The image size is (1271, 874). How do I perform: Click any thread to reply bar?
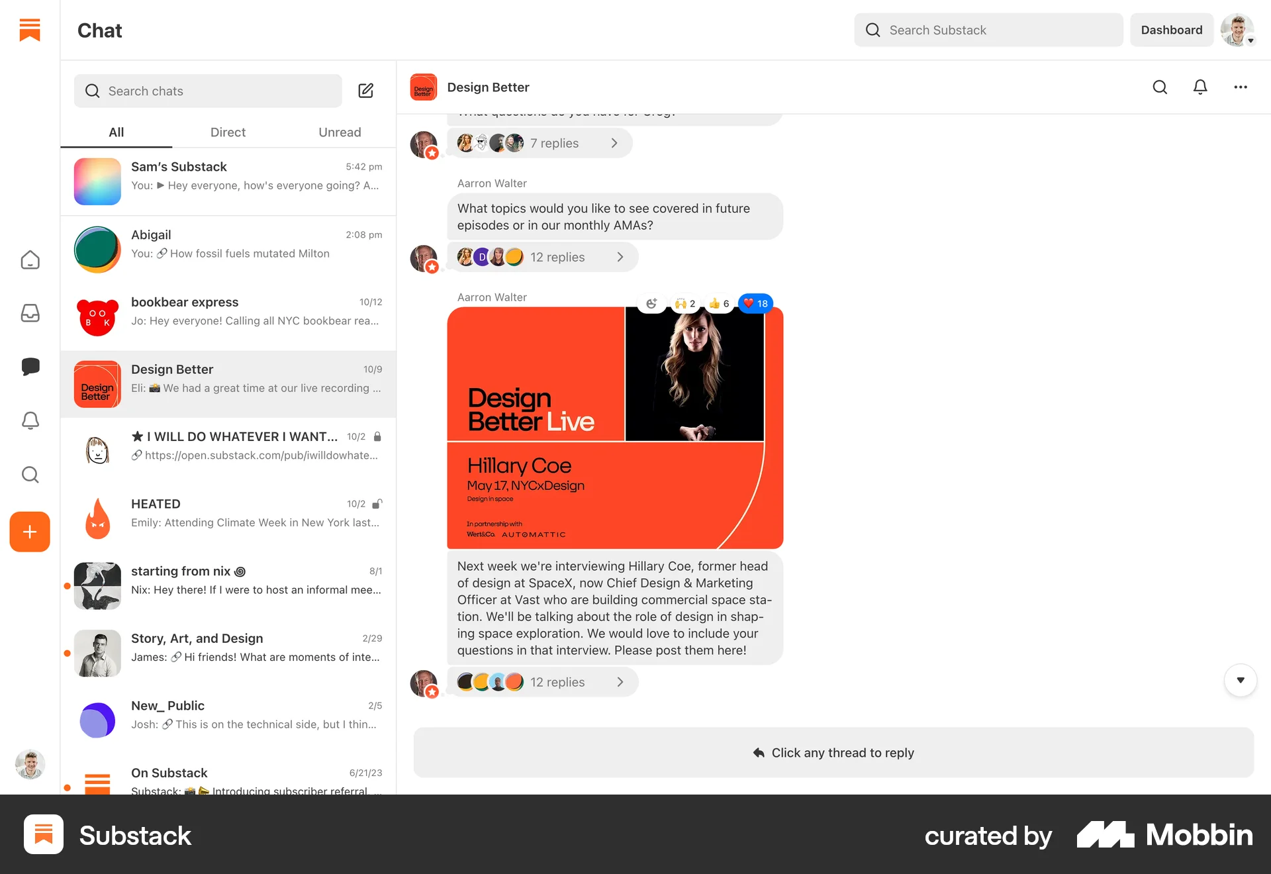coord(833,752)
